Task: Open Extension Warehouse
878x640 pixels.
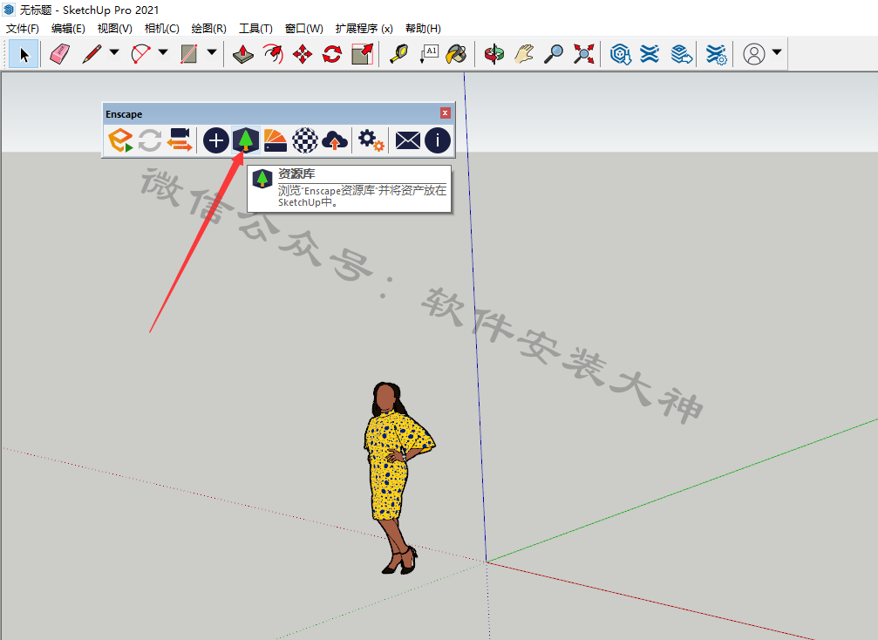Action: [x=650, y=54]
